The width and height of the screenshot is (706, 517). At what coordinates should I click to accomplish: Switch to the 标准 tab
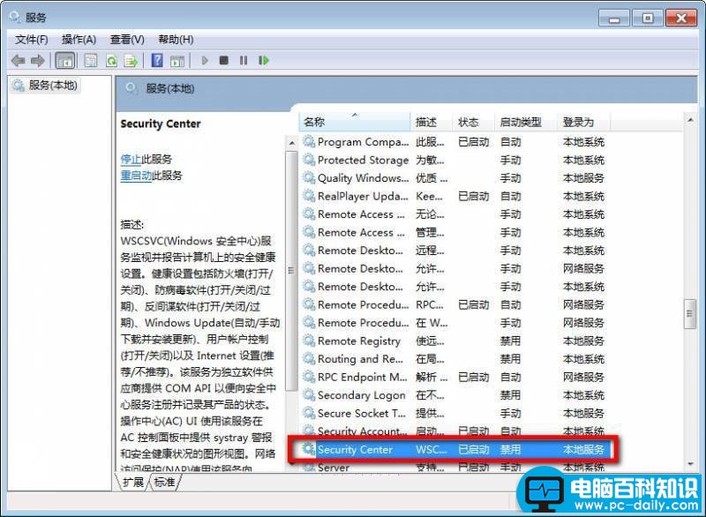click(x=166, y=483)
